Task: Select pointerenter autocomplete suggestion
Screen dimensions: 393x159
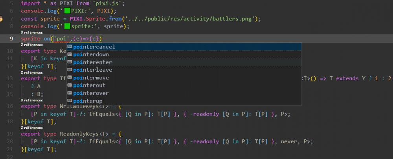Action: 184,62
